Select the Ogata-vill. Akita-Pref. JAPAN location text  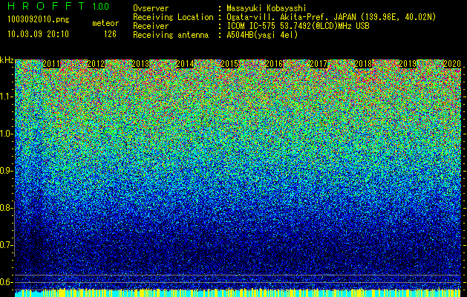(x=331, y=17)
